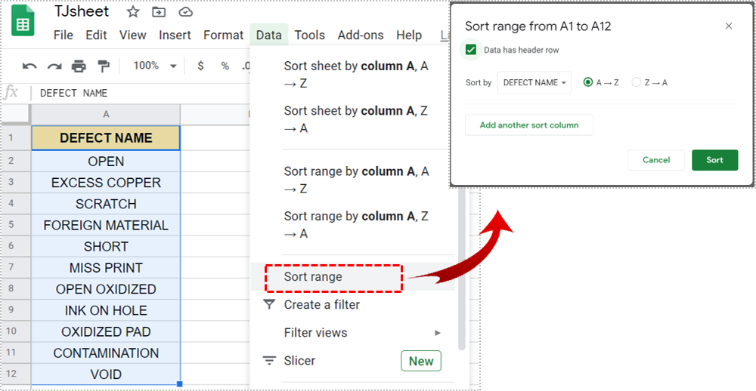Check the cloud save status icon
Viewport: 756px width, 391px height.
[186, 12]
